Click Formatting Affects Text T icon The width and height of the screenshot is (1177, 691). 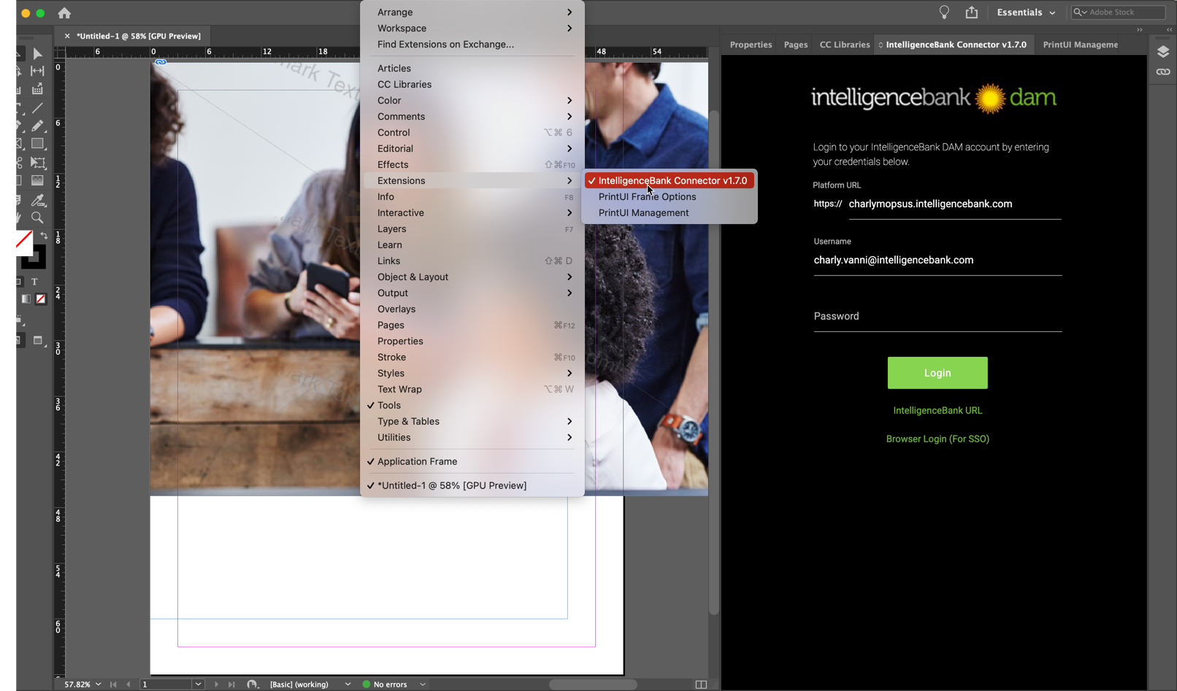coord(34,282)
